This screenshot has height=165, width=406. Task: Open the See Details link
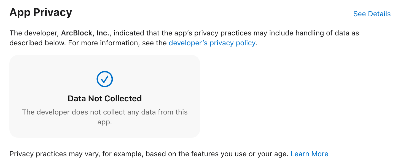[x=372, y=14]
